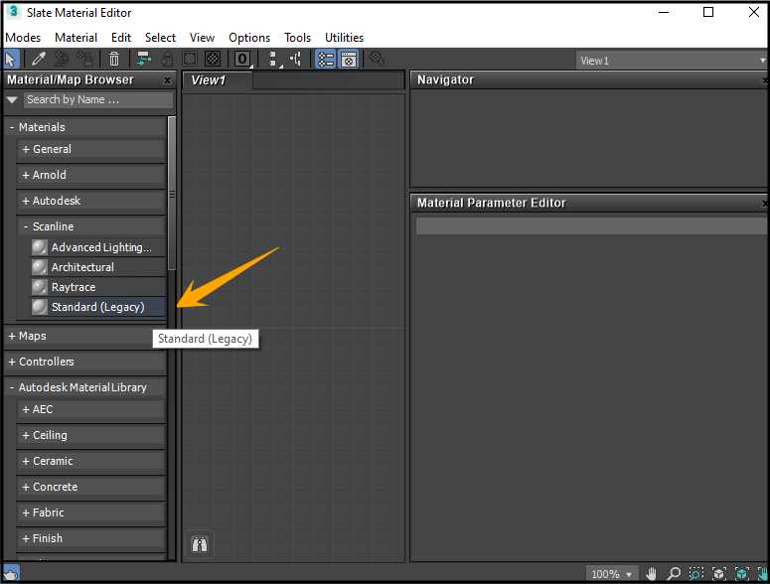Click Lay Out All vertical icon
The height and width of the screenshot is (584, 770).
click(x=274, y=60)
